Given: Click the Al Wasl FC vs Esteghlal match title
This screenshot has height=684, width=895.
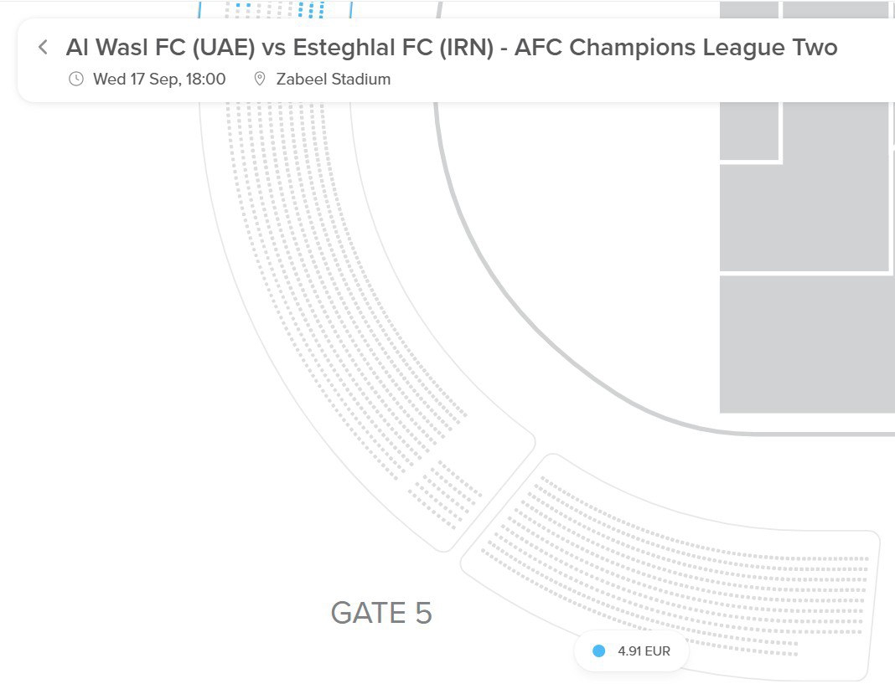Looking at the screenshot, I should [x=452, y=48].
